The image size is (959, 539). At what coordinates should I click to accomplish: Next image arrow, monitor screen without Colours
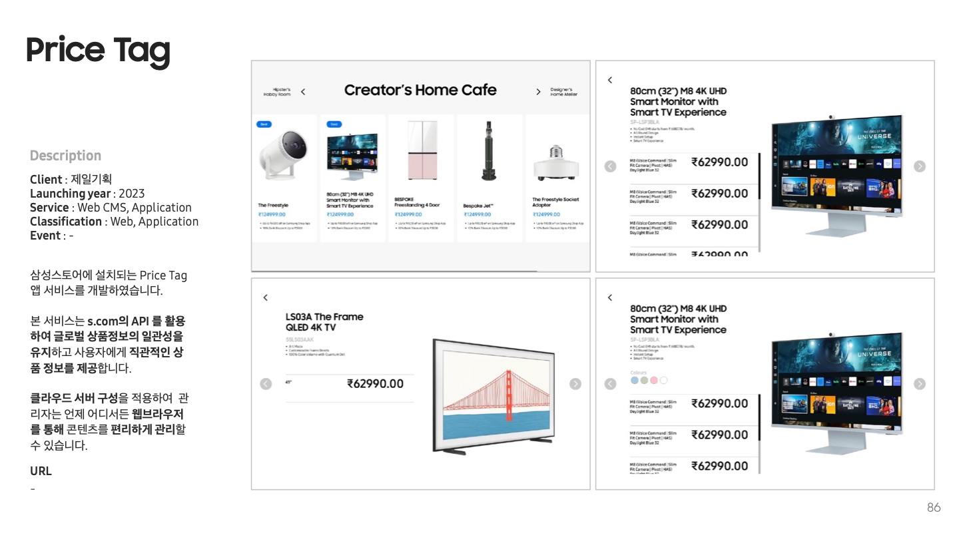[920, 166]
